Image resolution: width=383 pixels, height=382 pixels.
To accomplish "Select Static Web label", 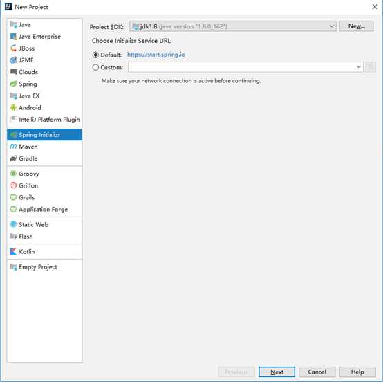I will (x=33, y=224).
